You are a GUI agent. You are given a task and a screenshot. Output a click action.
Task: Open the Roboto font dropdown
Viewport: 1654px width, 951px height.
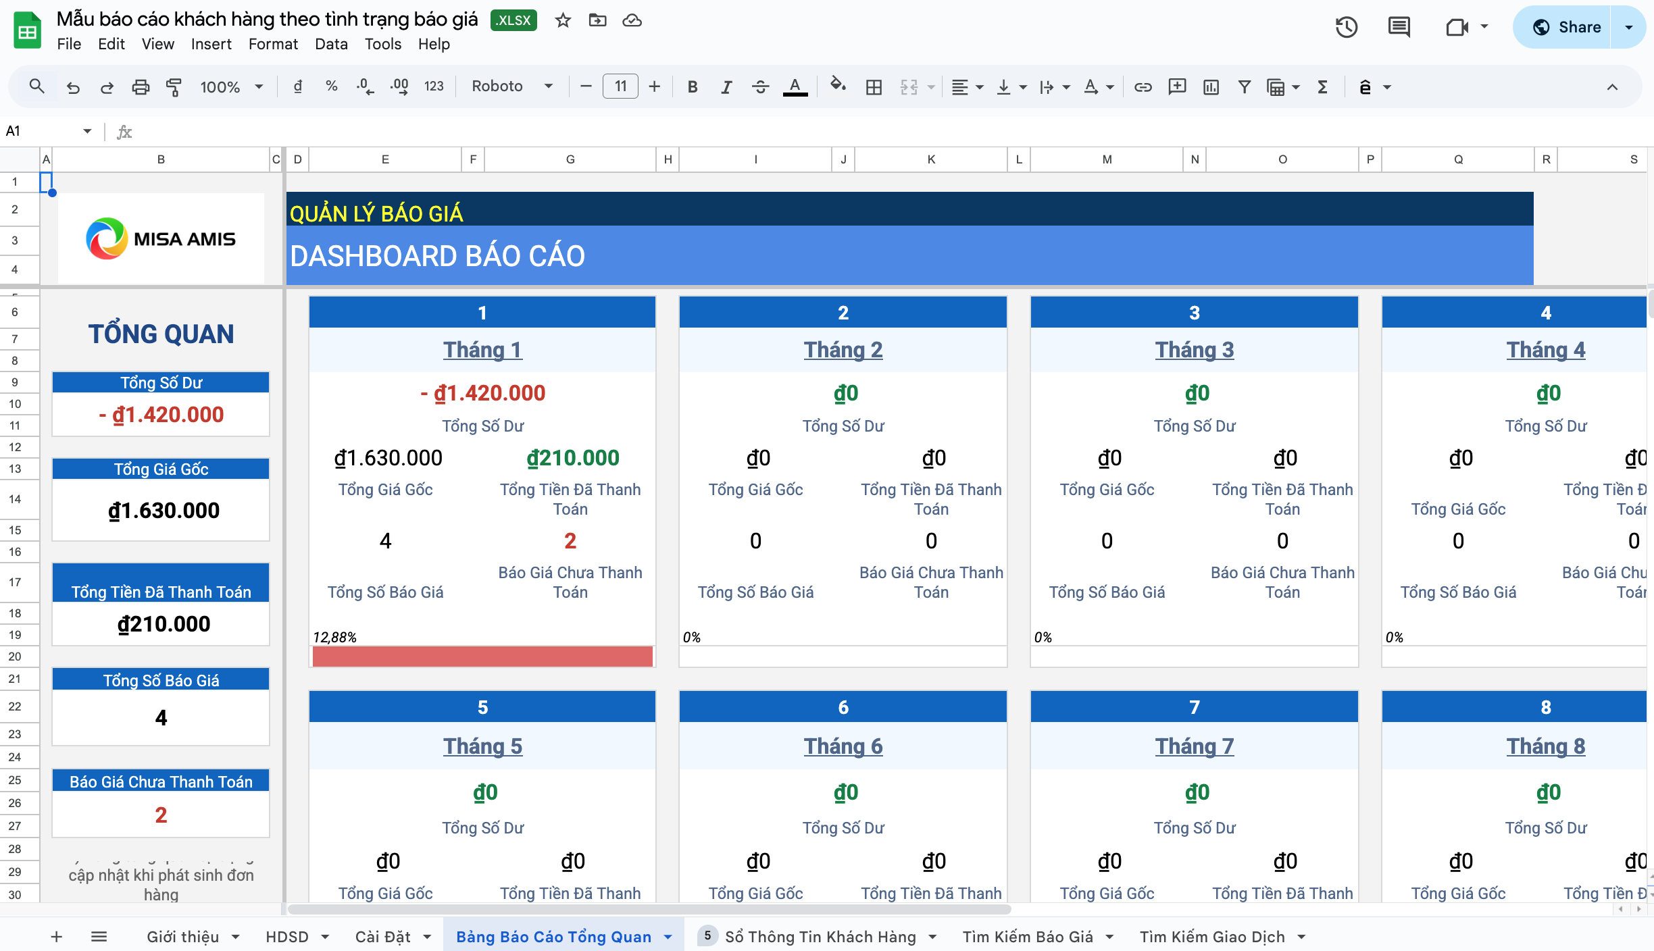click(x=511, y=86)
